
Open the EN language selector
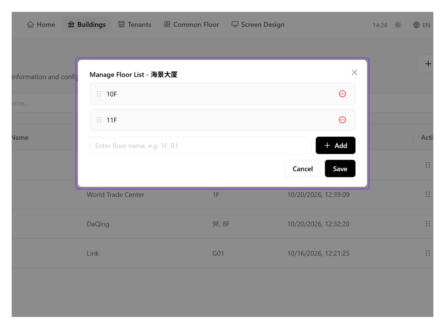click(x=422, y=25)
